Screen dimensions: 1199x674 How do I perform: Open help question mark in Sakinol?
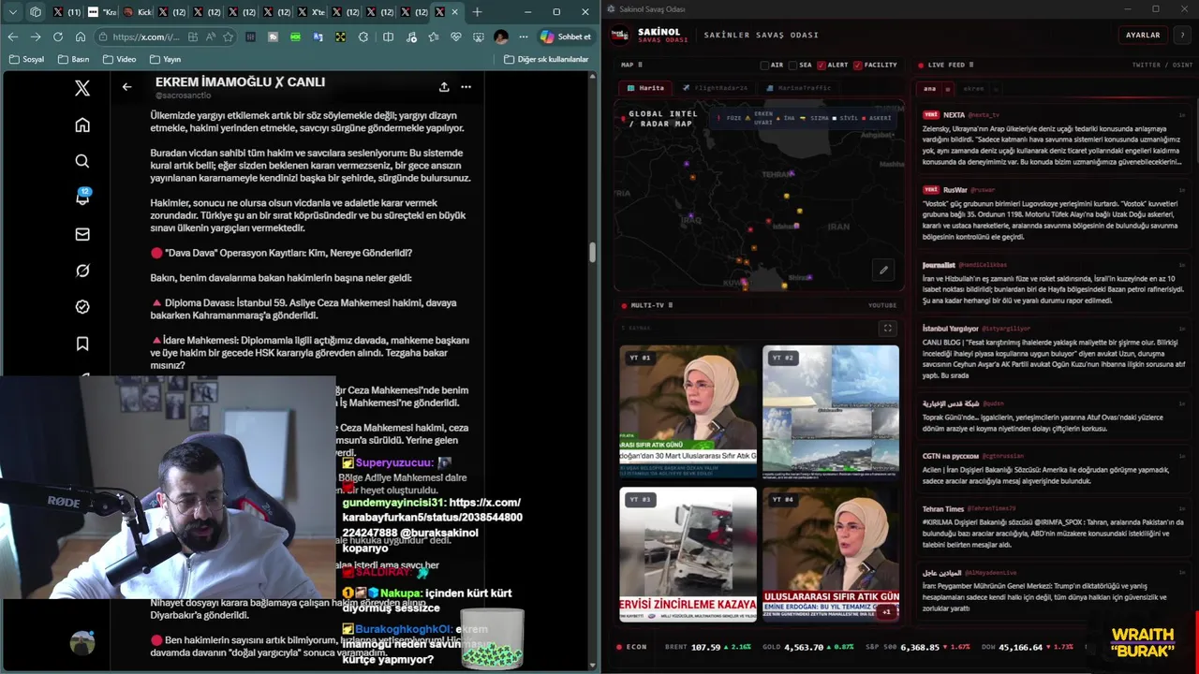click(1182, 35)
